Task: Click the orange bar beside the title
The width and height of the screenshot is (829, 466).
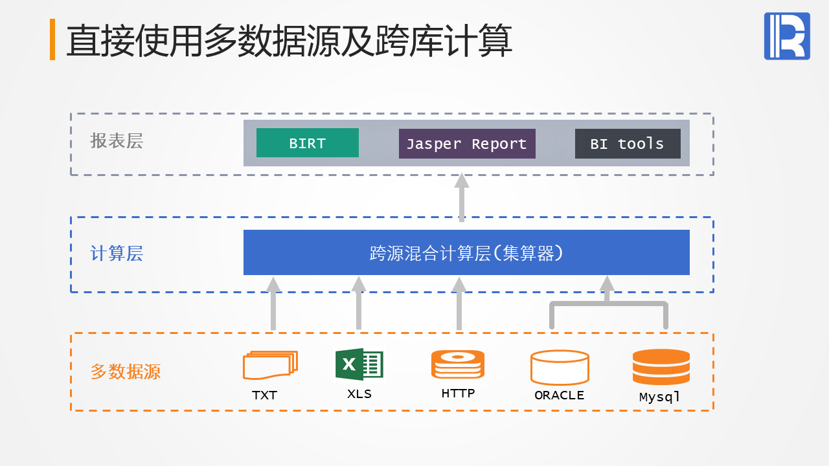Action: 52,39
